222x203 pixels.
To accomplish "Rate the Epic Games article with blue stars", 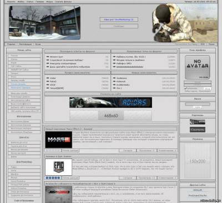I will (53, 178).
